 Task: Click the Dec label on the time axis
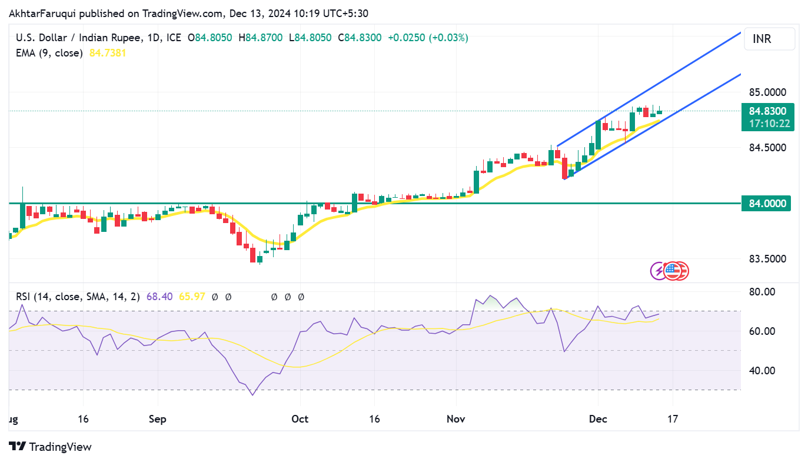tap(598, 419)
